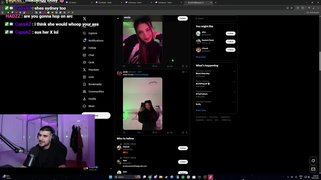Image resolution: width=321 pixels, height=180 pixels.
Task: View analytics of post with 636 views
Action: point(170,66)
